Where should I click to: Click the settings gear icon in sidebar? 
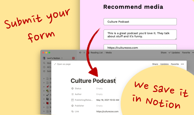point(44,71)
